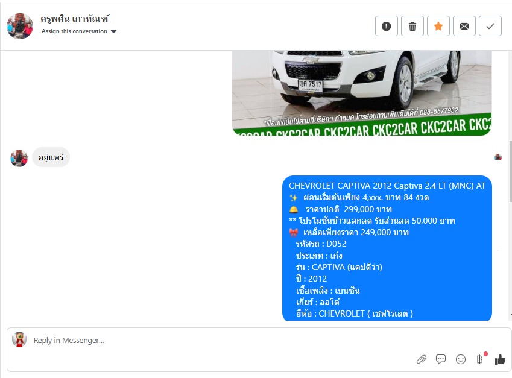The height and width of the screenshot is (378, 512).
Task: Toggle the orange star follow-up marker
Action: (438, 26)
